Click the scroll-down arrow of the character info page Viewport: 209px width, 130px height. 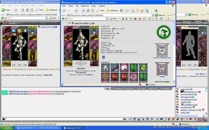click(174, 81)
